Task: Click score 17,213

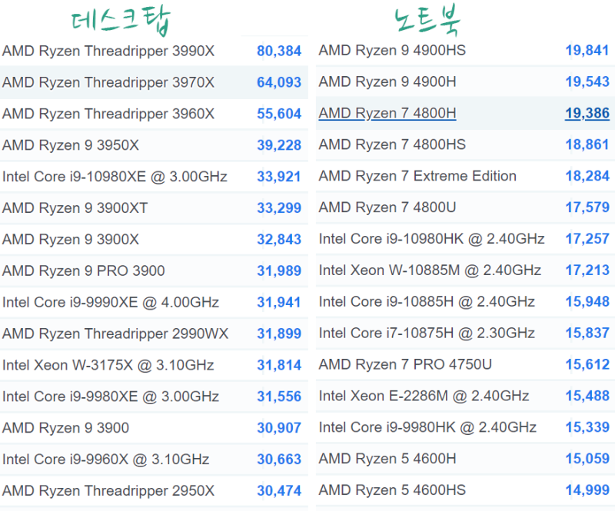Action: [587, 270]
